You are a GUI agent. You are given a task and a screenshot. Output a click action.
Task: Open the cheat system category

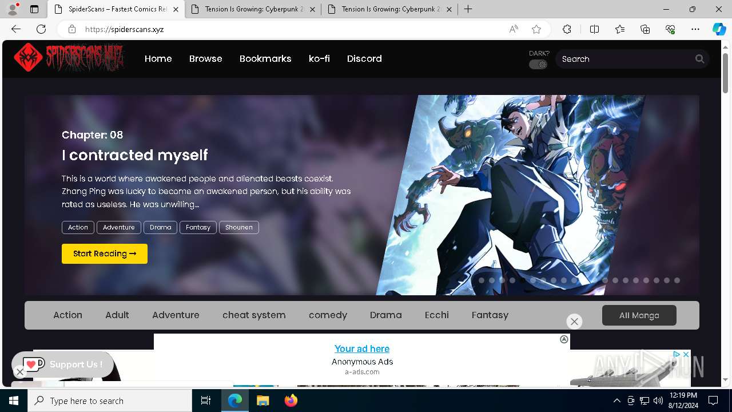(x=254, y=315)
